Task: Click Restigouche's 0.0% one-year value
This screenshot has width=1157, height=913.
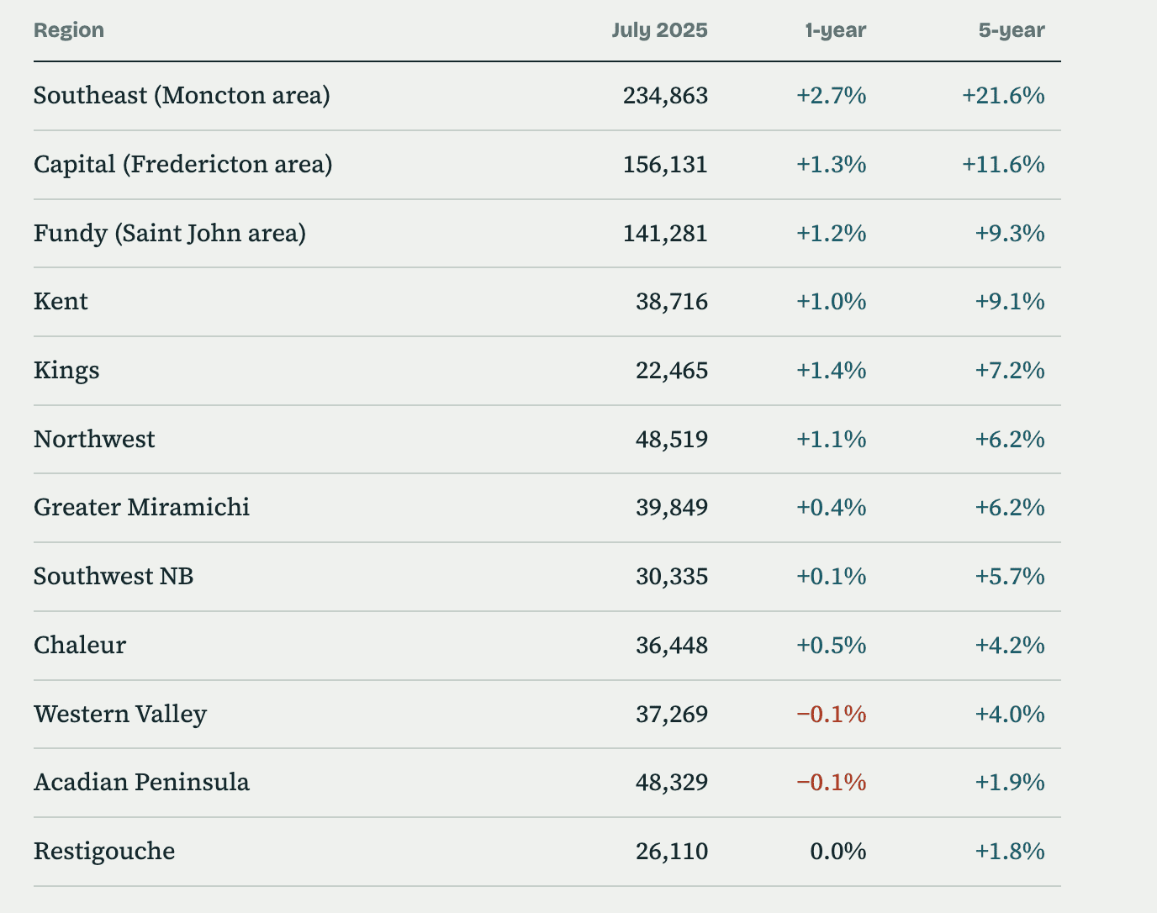Action: pyautogui.click(x=837, y=852)
